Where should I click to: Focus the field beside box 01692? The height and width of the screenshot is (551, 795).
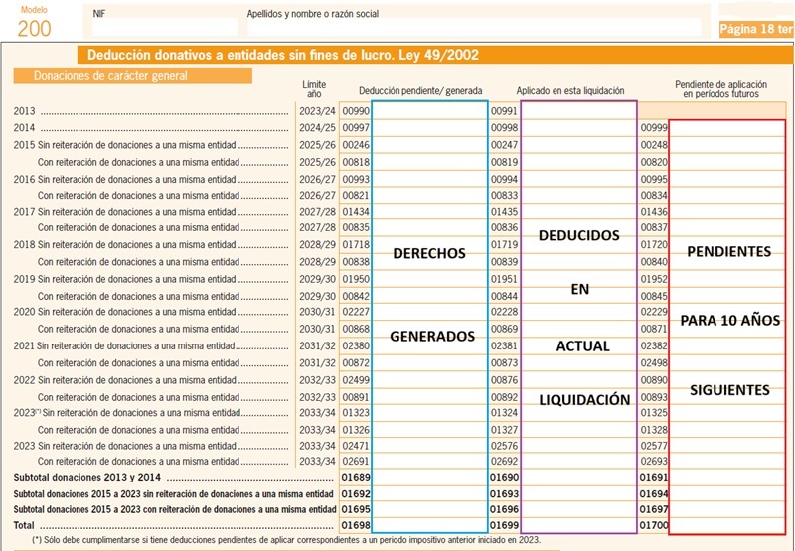tap(430, 493)
